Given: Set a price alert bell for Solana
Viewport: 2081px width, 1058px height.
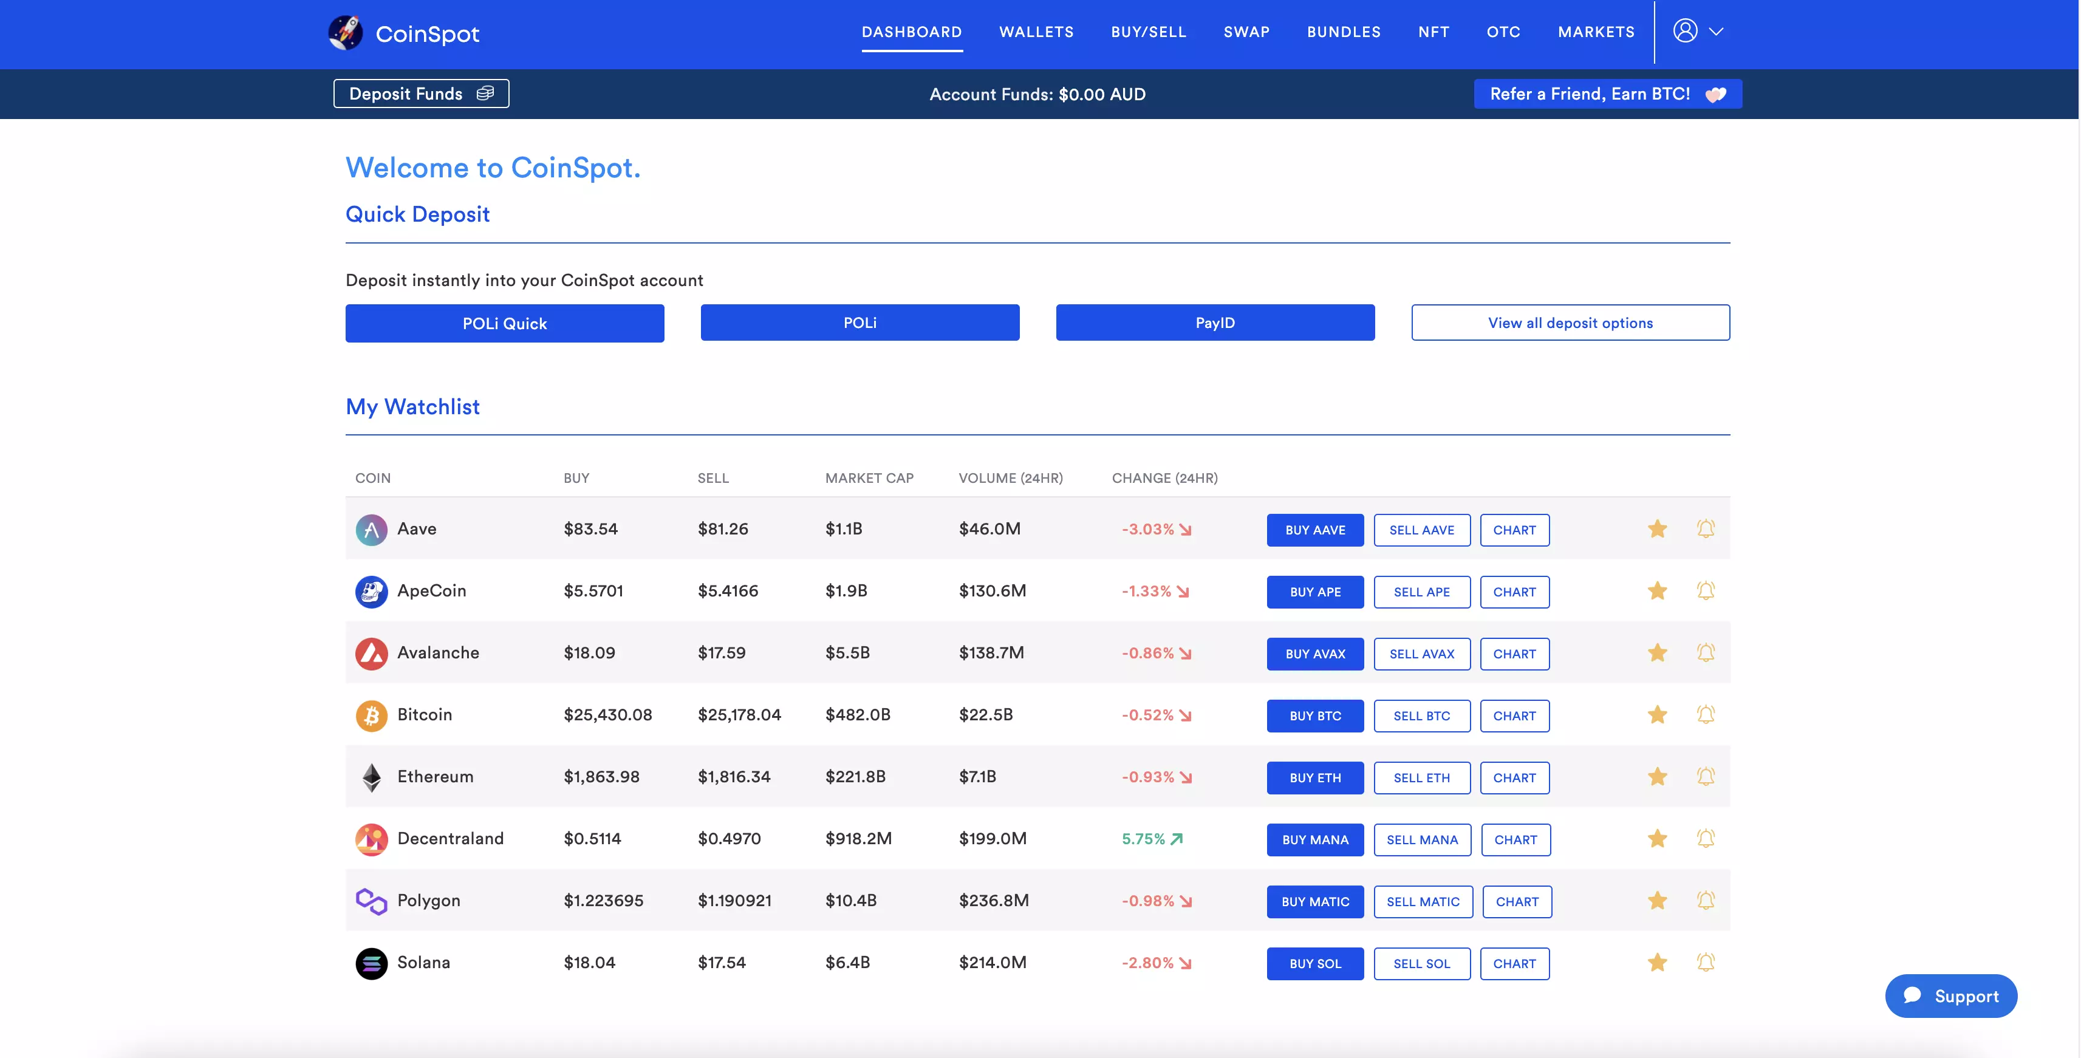Looking at the screenshot, I should click(1706, 962).
